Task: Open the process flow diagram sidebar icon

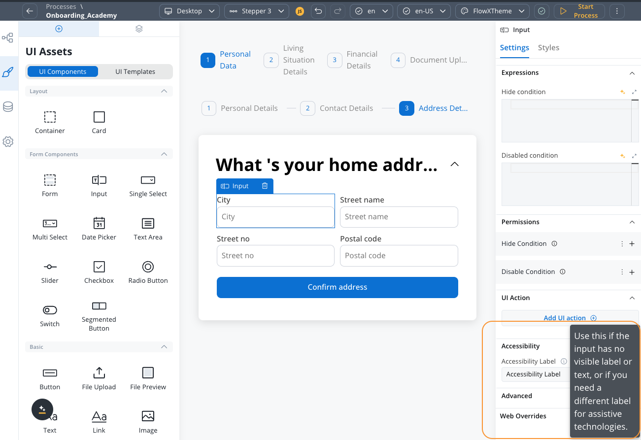Action: [x=8, y=37]
